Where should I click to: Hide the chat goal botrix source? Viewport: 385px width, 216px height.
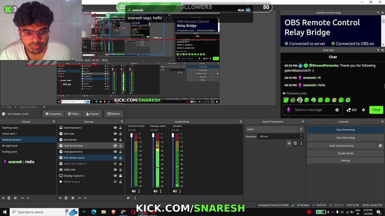click(115, 151)
